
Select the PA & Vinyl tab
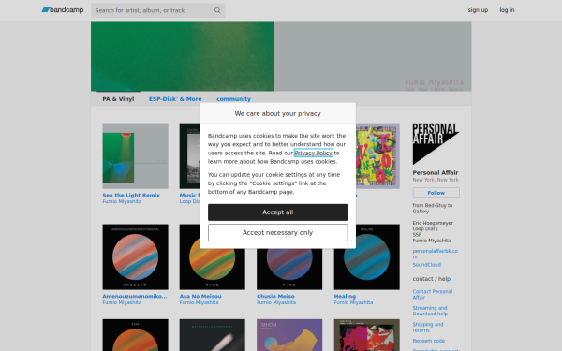point(118,99)
